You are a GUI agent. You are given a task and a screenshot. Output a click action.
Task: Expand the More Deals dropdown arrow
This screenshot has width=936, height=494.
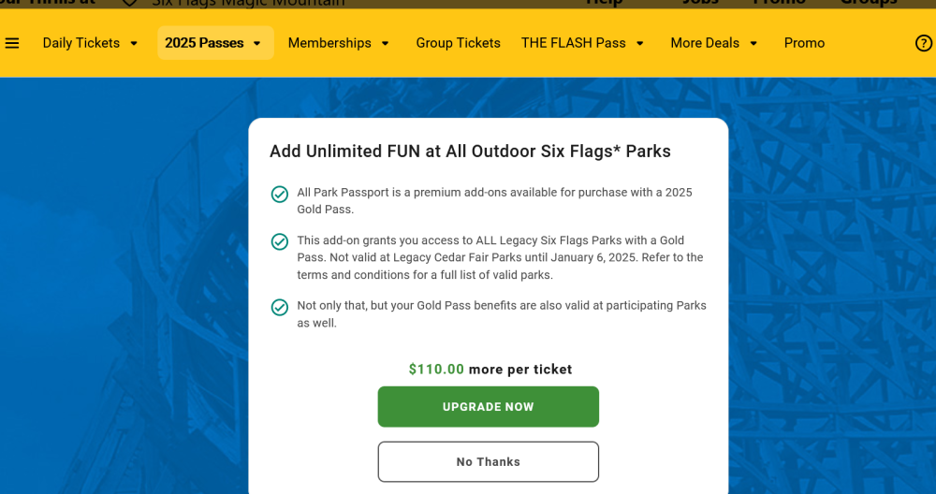753,43
